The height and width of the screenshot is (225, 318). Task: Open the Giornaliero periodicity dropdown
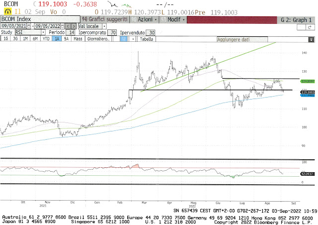[98, 39]
